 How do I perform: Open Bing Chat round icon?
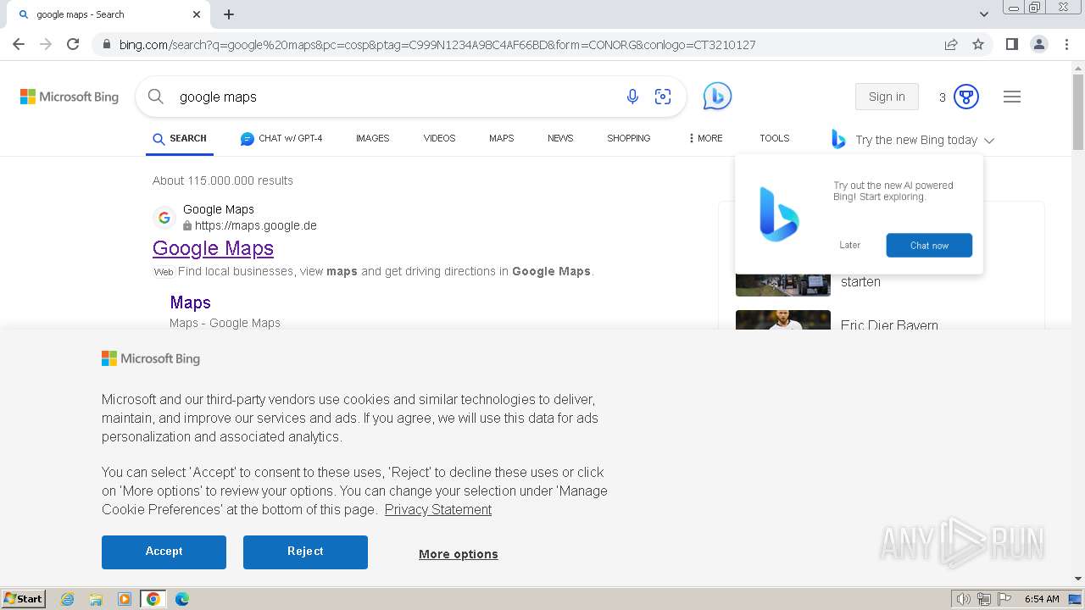pos(717,97)
